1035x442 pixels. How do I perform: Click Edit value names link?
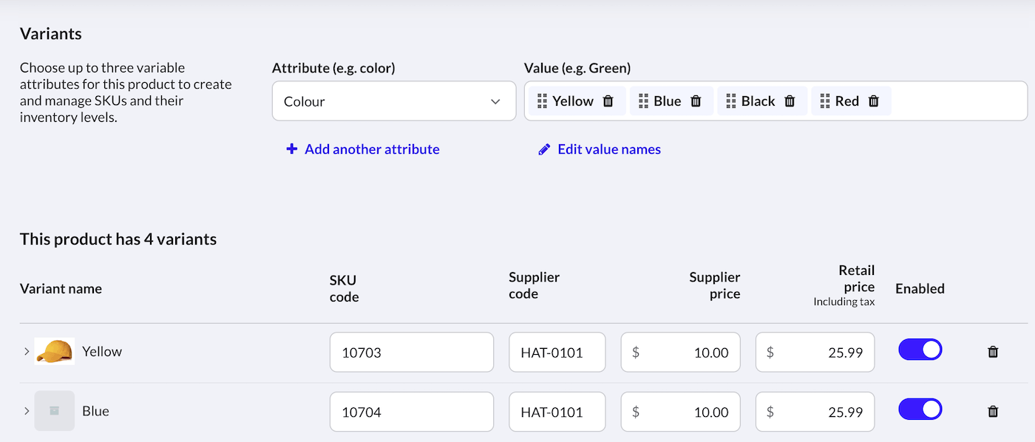tap(609, 149)
